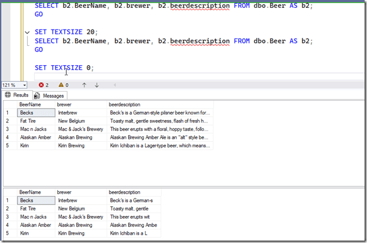367x243 pixels.
Task: Select truncated text "Toasty malt, gentle"
Action: pyautogui.click(x=134, y=209)
